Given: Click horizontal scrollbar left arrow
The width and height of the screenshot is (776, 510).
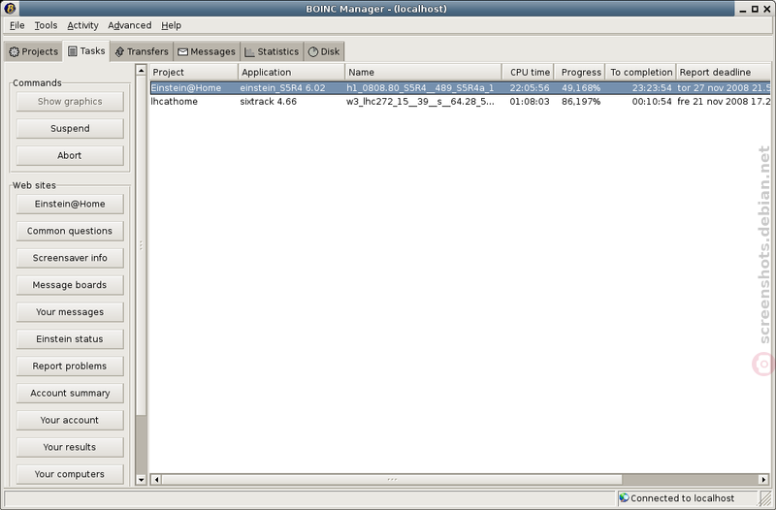Looking at the screenshot, I should (156, 479).
